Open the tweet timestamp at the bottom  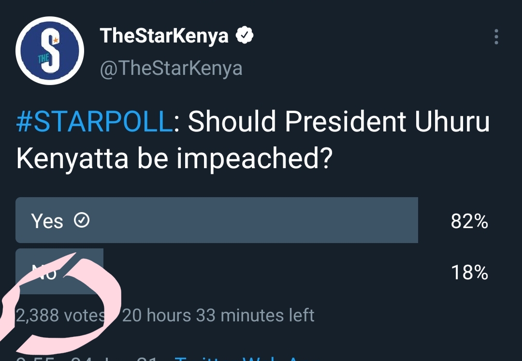(87, 359)
